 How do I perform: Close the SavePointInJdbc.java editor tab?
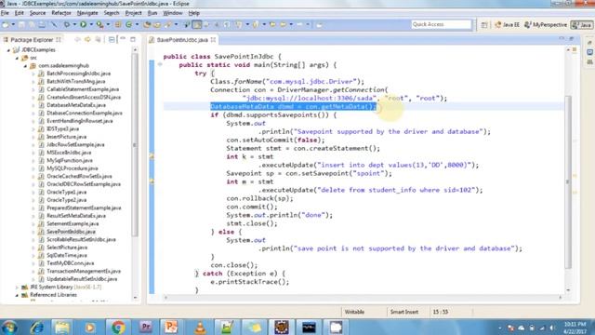pos(213,39)
